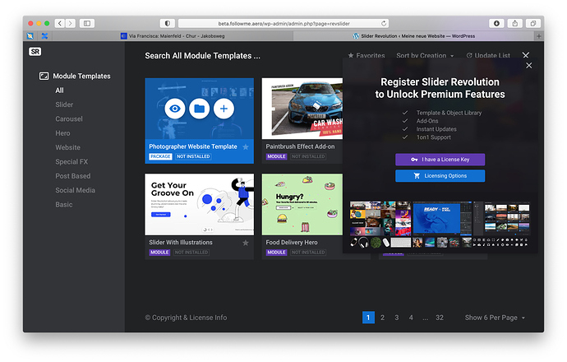The image size is (567, 362).
Task: Click the Safari share icon
Action: coord(515,24)
